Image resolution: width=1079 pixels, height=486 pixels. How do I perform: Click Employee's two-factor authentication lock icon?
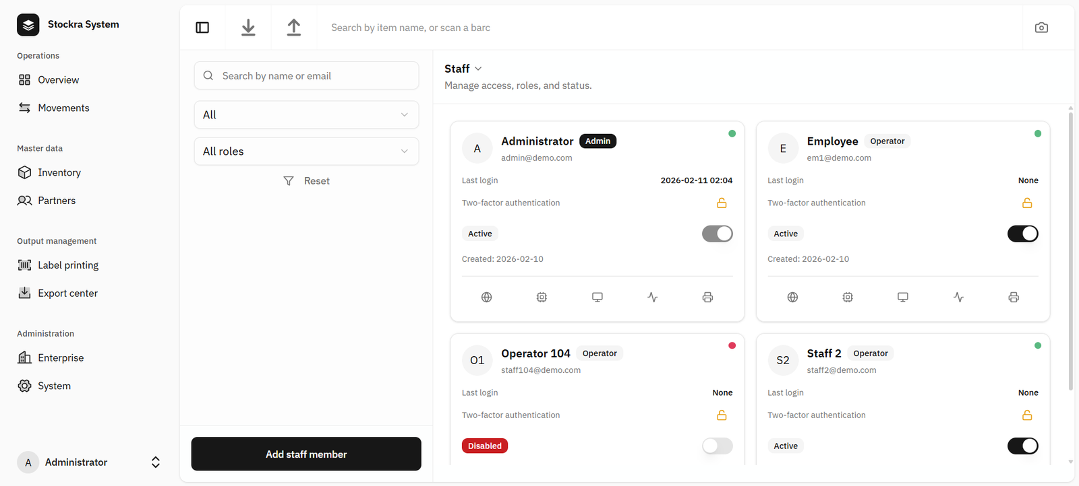(x=1026, y=203)
